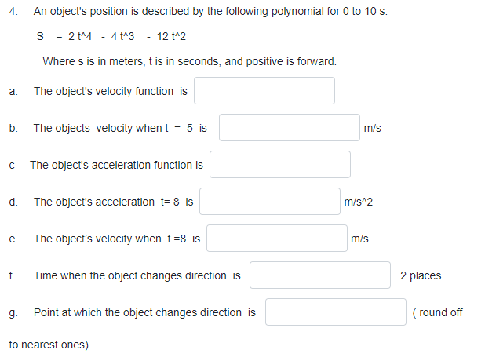Select the acceleration function answer box
The image size is (485, 361).
tap(279, 165)
